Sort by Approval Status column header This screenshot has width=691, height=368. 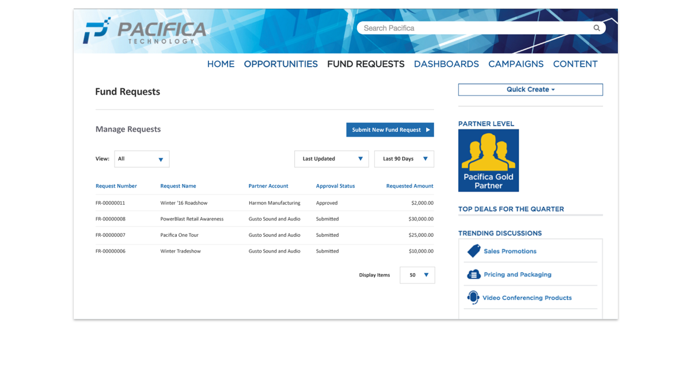pos(335,186)
